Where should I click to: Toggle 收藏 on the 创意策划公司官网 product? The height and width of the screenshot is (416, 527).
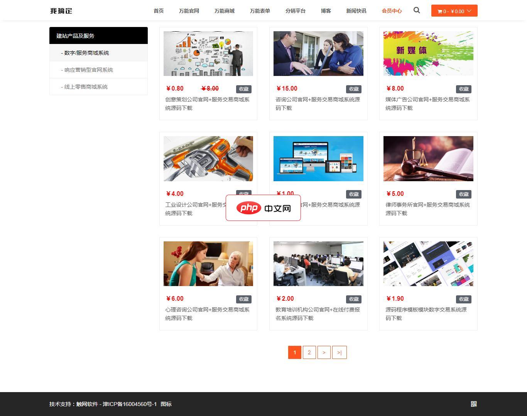point(244,89)
